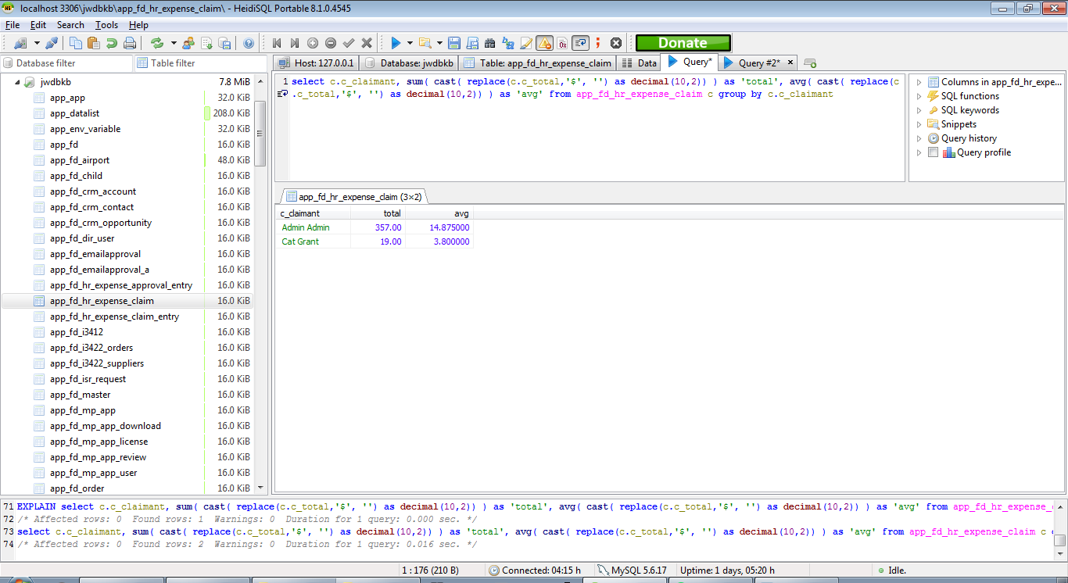Image resolution: width=1068 pixels, height=583 pixels.
Task: Click the green Donate button
Action: (x=683, y=43)
